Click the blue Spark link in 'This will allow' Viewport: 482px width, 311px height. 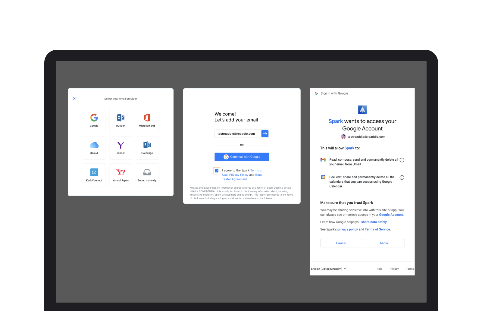coord(349,148)
